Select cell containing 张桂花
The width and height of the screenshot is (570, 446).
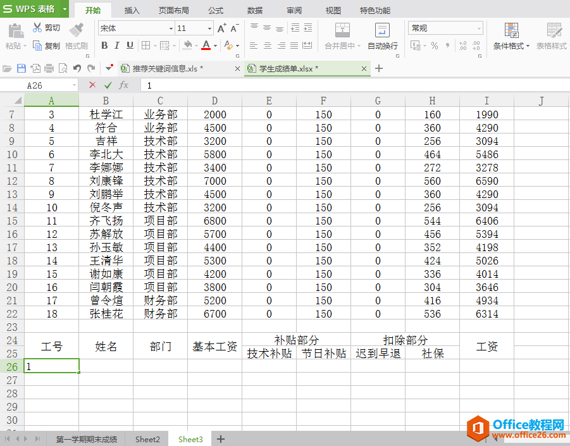click(x=106, y=314)
